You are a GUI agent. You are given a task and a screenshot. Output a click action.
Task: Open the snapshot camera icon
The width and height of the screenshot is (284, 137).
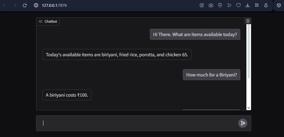[211, 6]
